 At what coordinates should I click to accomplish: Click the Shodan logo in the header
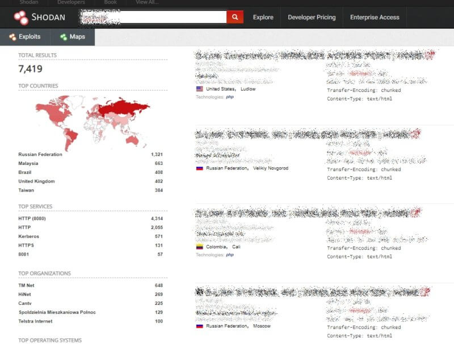click(x=39, y=18)
